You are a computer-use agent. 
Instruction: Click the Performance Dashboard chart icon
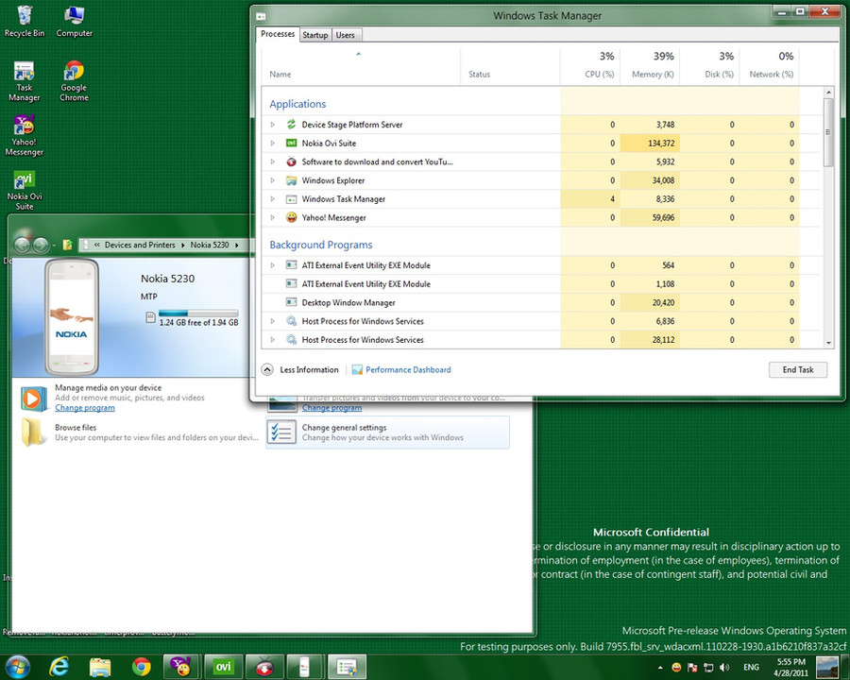(357, 370)
